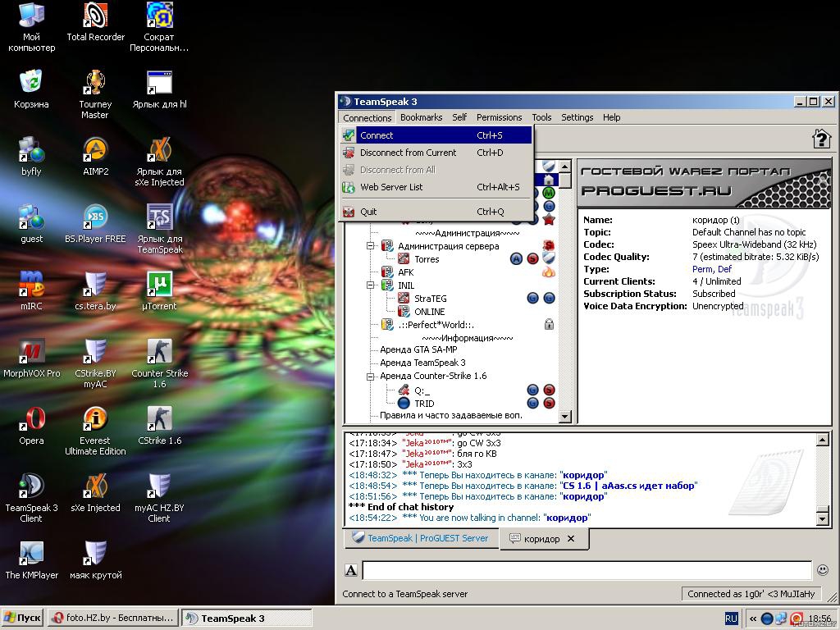This screenshot has width=840, height=630.
Task: Click the green M badge in tree
Action: 549,192
